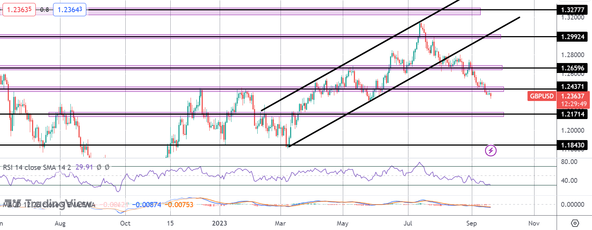Click the MACD signal value -0.00753
Screen dimensions: 592x230
179,205
